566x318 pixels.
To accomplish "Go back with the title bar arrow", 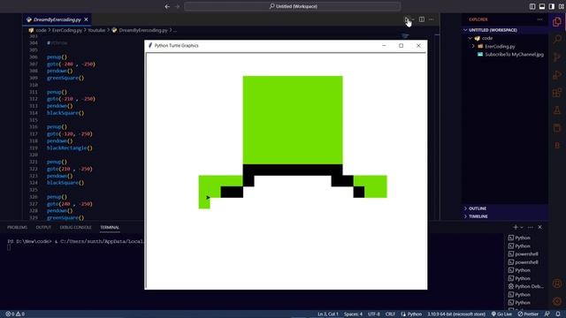I will click(x=167, y=6).
